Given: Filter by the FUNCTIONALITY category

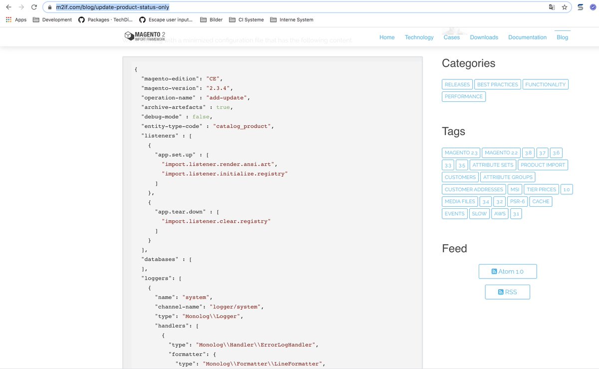Looking at the screenshot, I should (x=546, y=84).
